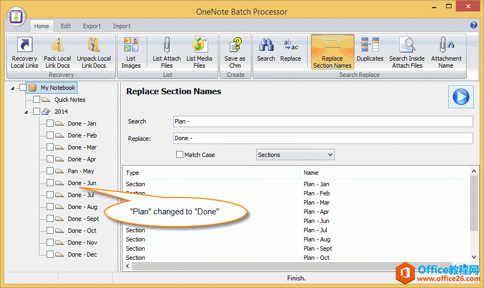The width and height of the screenshot is (484, 288).
Task: Open the Export ribbon tab
Action: click(x=92, y=26)
